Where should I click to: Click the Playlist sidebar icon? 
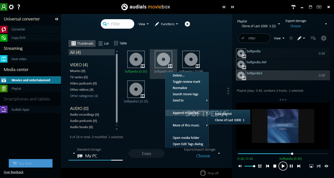pos(4,89)
